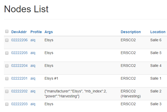This screenshot has width=167, height=112.
Task: Click the 02222202 device link
Action: 19,91
